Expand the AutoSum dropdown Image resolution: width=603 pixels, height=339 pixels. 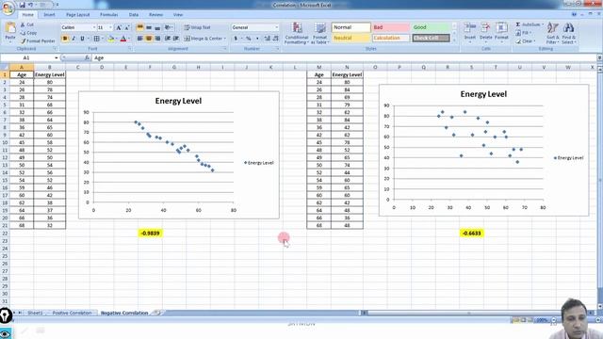[x=543, y=24]
